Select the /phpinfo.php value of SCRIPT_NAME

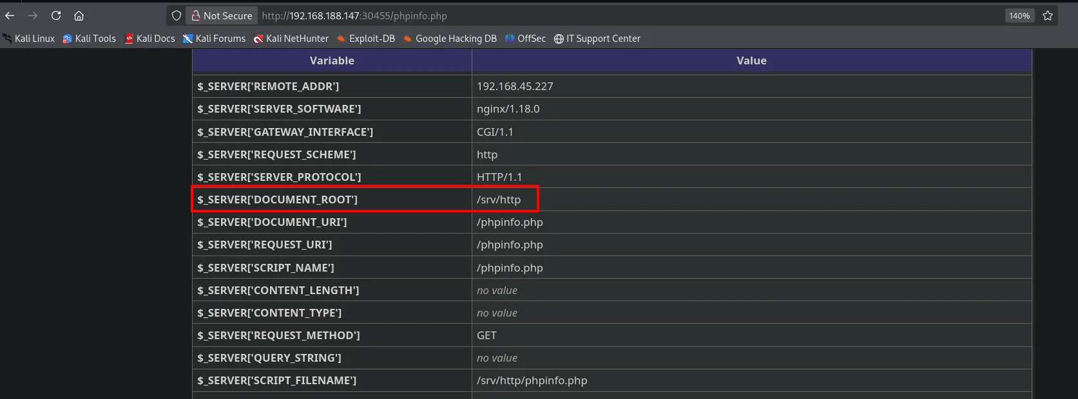510,268
